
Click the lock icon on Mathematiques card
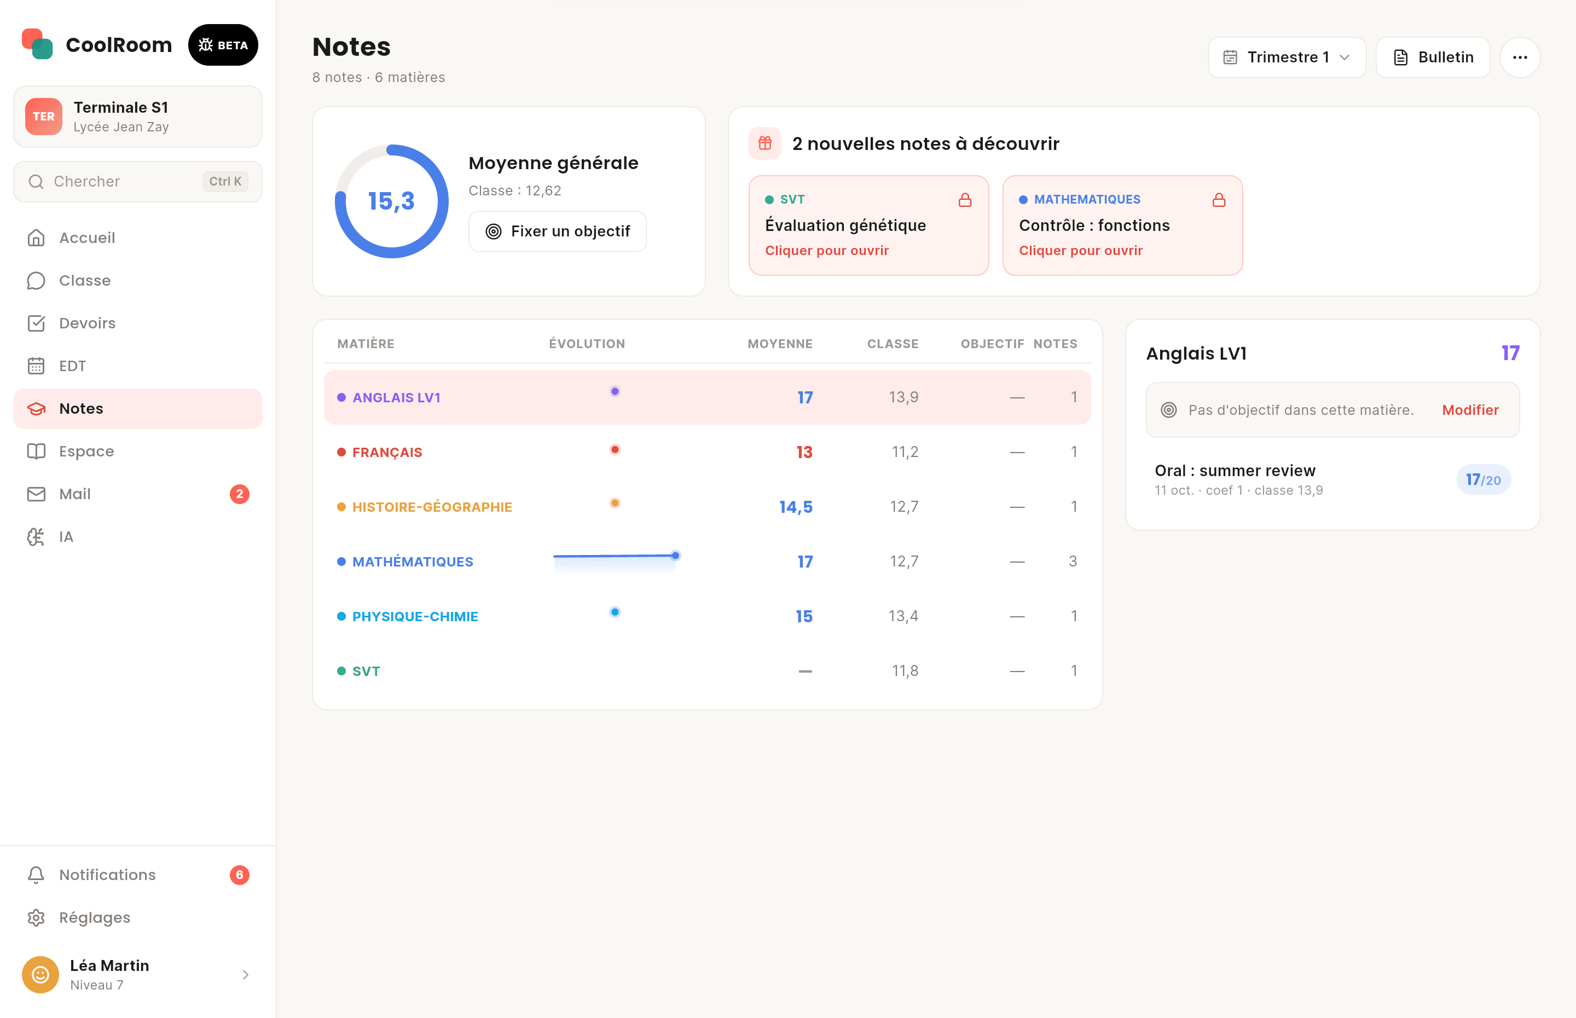pos(1219,200)
